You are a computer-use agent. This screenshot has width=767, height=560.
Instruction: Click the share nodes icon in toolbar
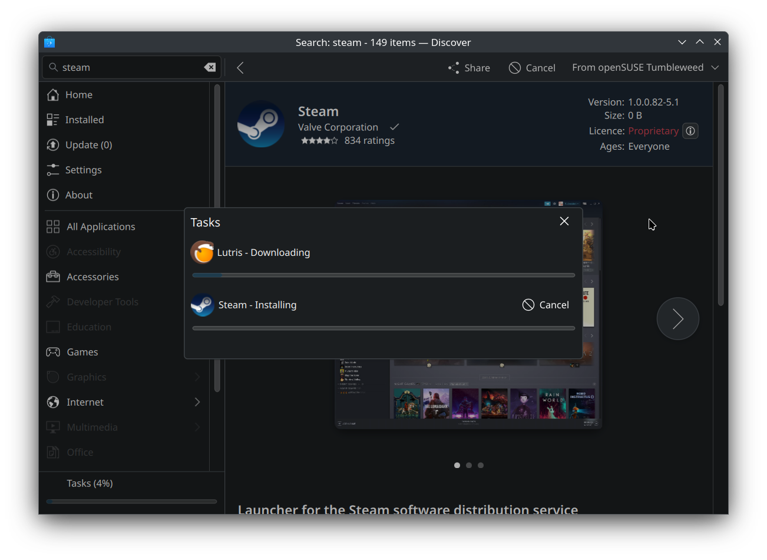[454, 68]
